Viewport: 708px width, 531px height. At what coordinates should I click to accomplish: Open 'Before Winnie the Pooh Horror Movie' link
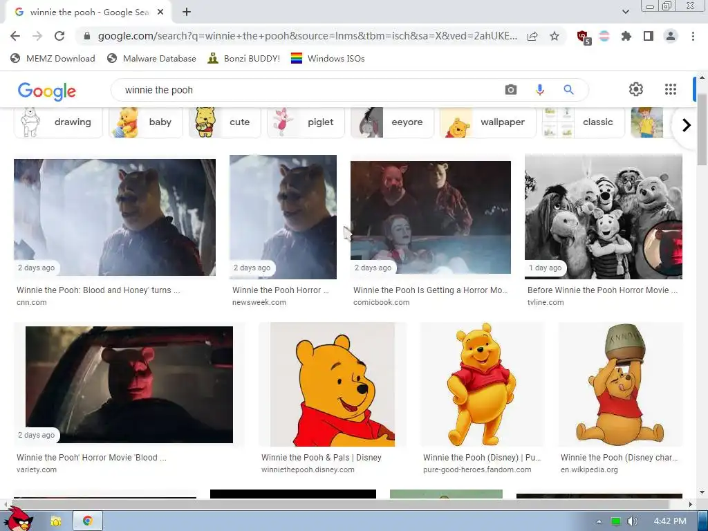click(x=602, y=290)
